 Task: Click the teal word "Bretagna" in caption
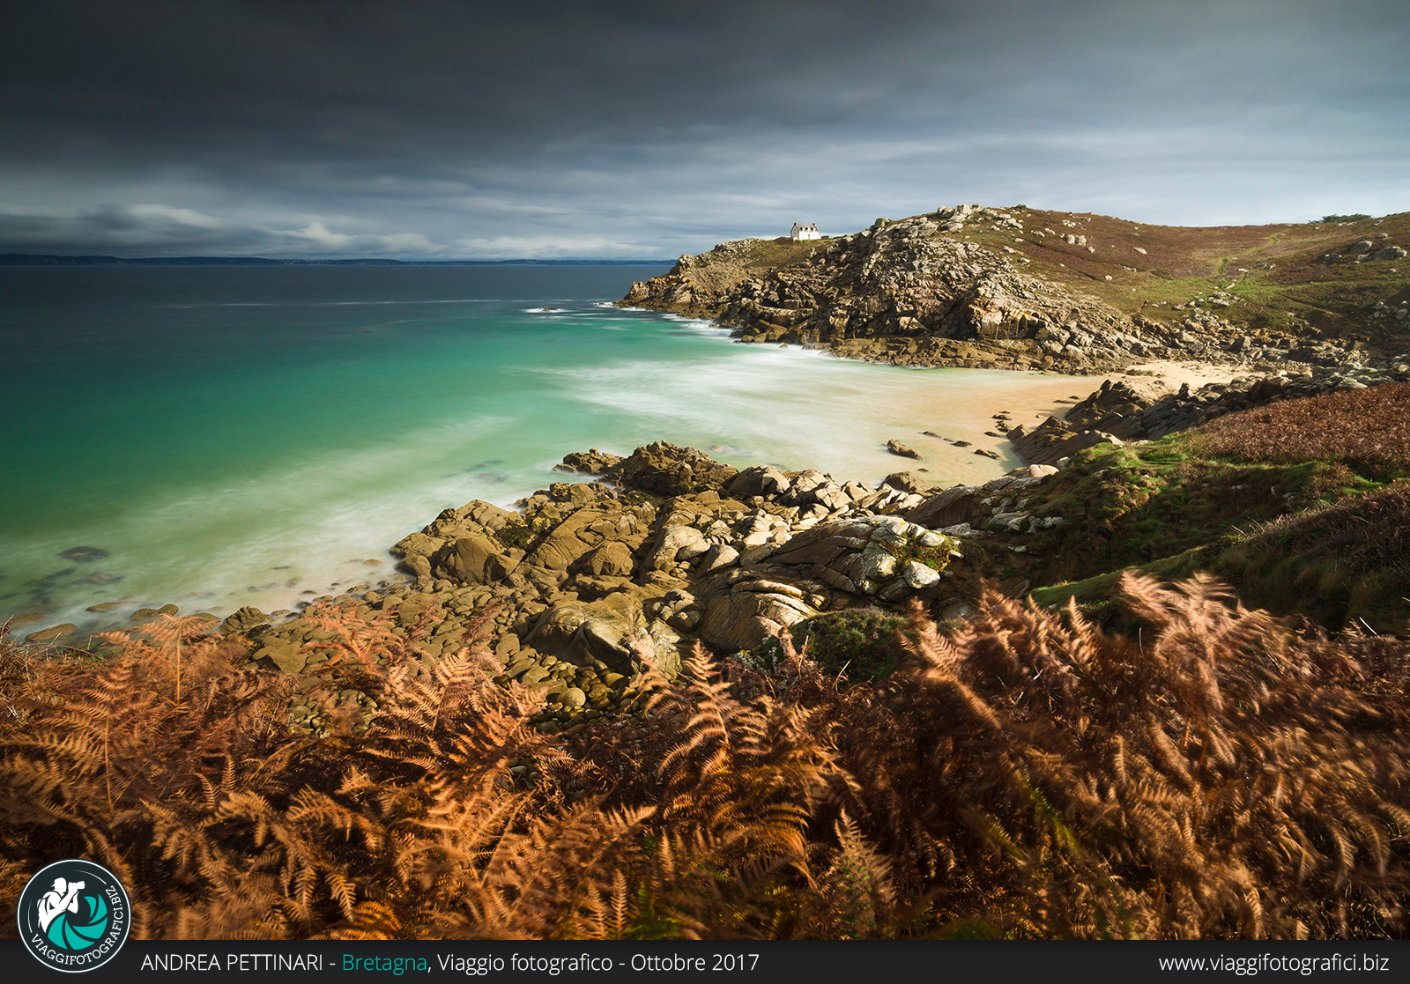point(384,963)
